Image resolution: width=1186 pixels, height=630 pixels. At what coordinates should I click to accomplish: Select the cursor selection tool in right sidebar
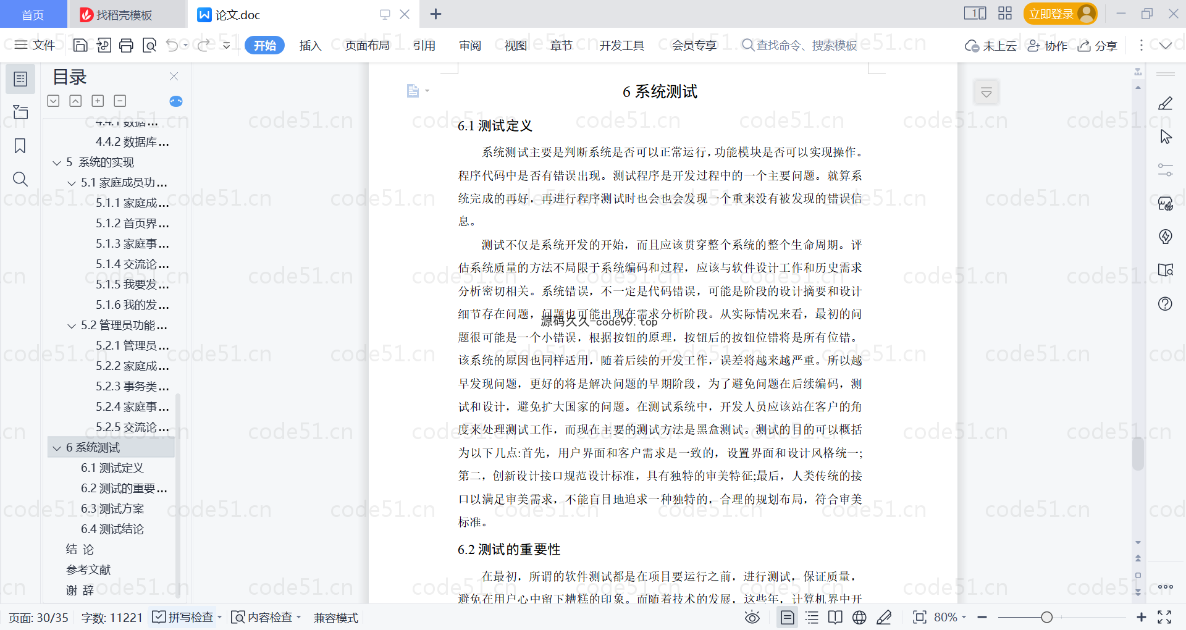point(1166,136)
